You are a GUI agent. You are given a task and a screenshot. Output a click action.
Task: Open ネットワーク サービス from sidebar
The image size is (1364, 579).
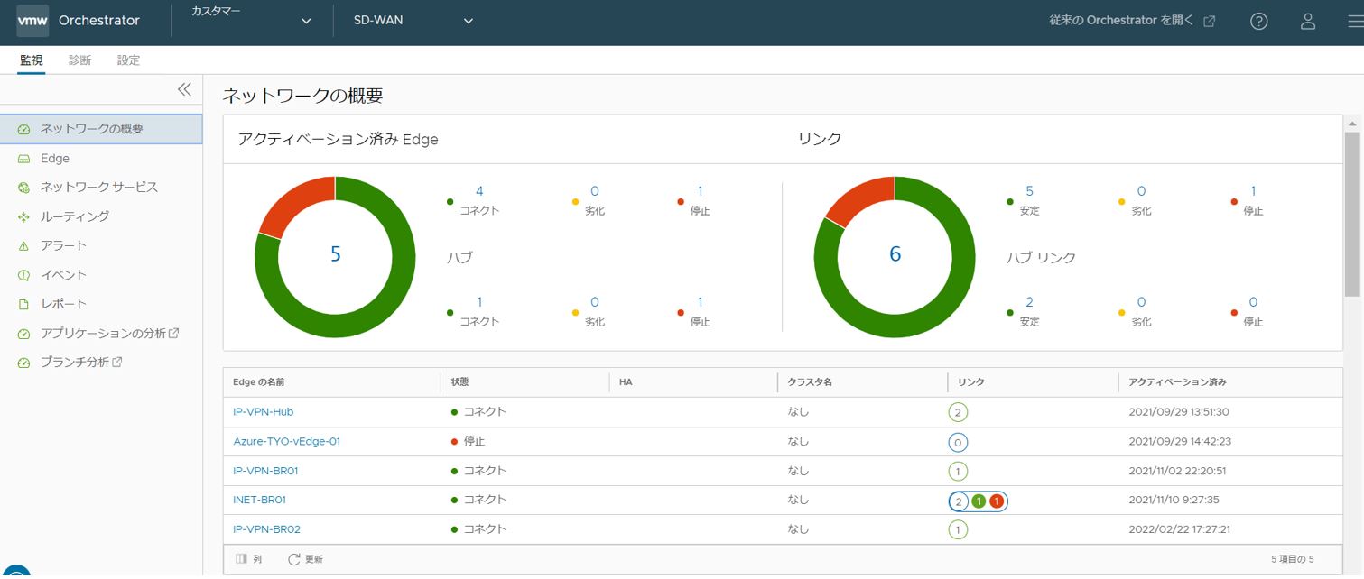point(101,188)
